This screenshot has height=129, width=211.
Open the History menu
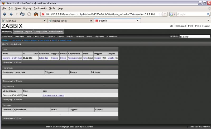pyautogui.click(x=27, y=8)
